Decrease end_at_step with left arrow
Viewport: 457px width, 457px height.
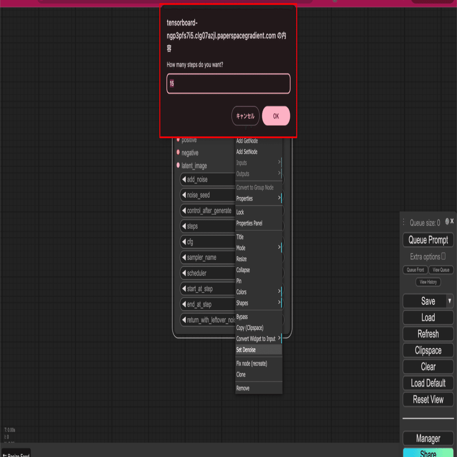(184, 304)
